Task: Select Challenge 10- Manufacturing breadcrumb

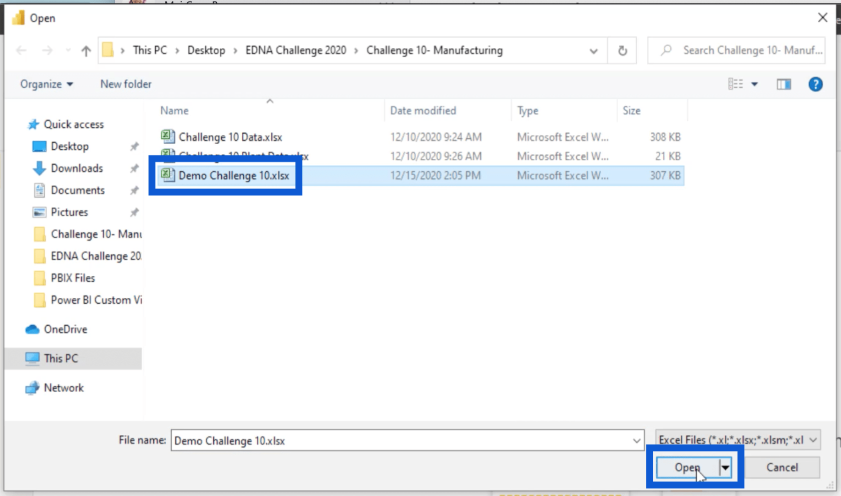Action: (435, 50)
